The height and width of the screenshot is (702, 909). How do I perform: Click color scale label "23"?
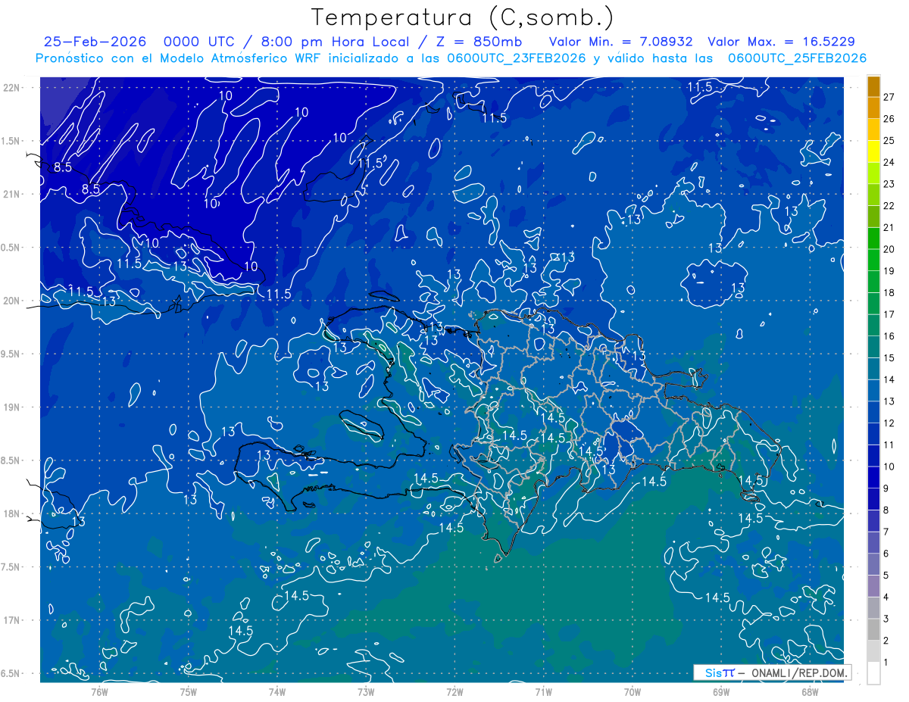pos(889,184)
